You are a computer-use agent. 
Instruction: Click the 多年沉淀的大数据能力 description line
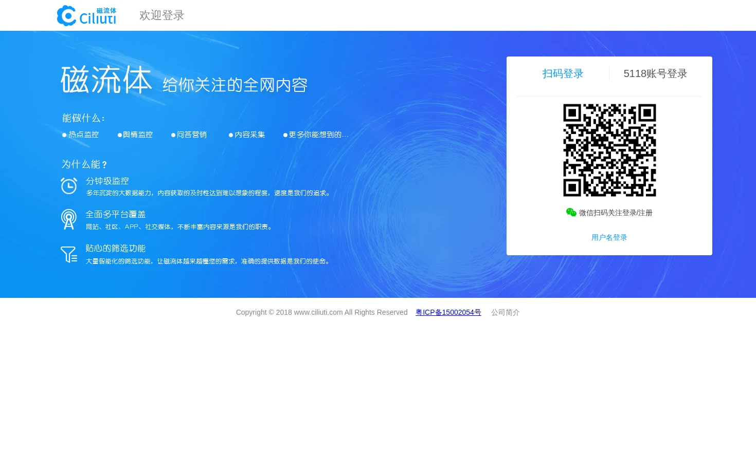click(x=209, y=193)
